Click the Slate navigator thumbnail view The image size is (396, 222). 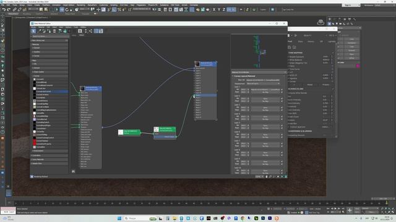point(259,52)
